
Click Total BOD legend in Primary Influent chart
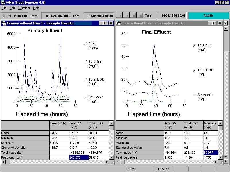point(95,81)
